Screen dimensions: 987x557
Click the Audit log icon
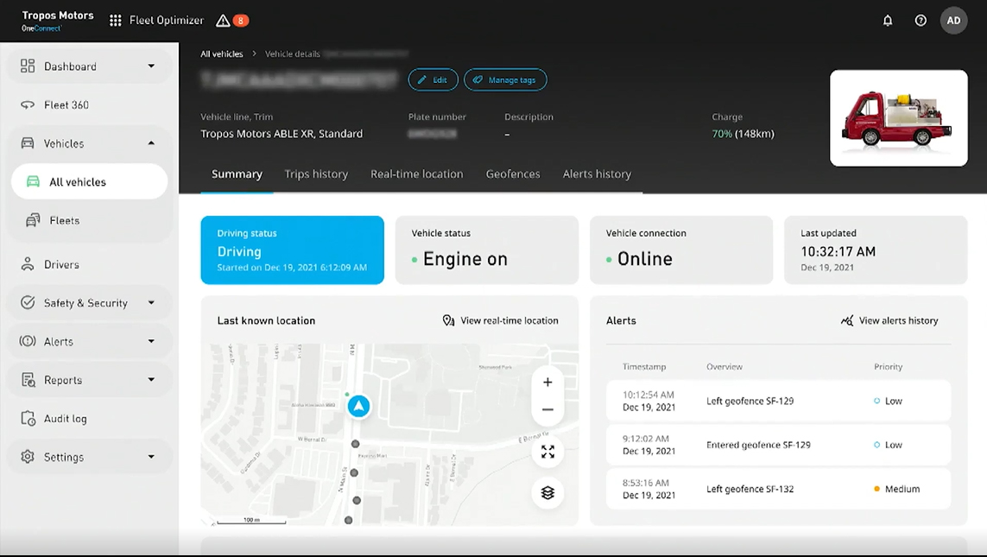point(28,419)
